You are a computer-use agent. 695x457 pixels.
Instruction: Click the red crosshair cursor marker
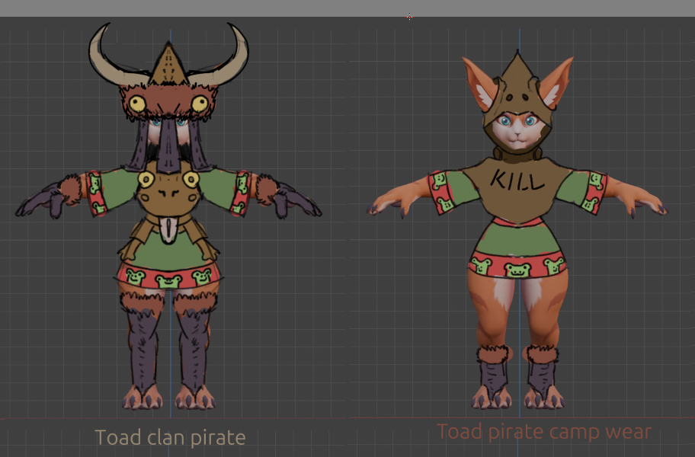409,18
